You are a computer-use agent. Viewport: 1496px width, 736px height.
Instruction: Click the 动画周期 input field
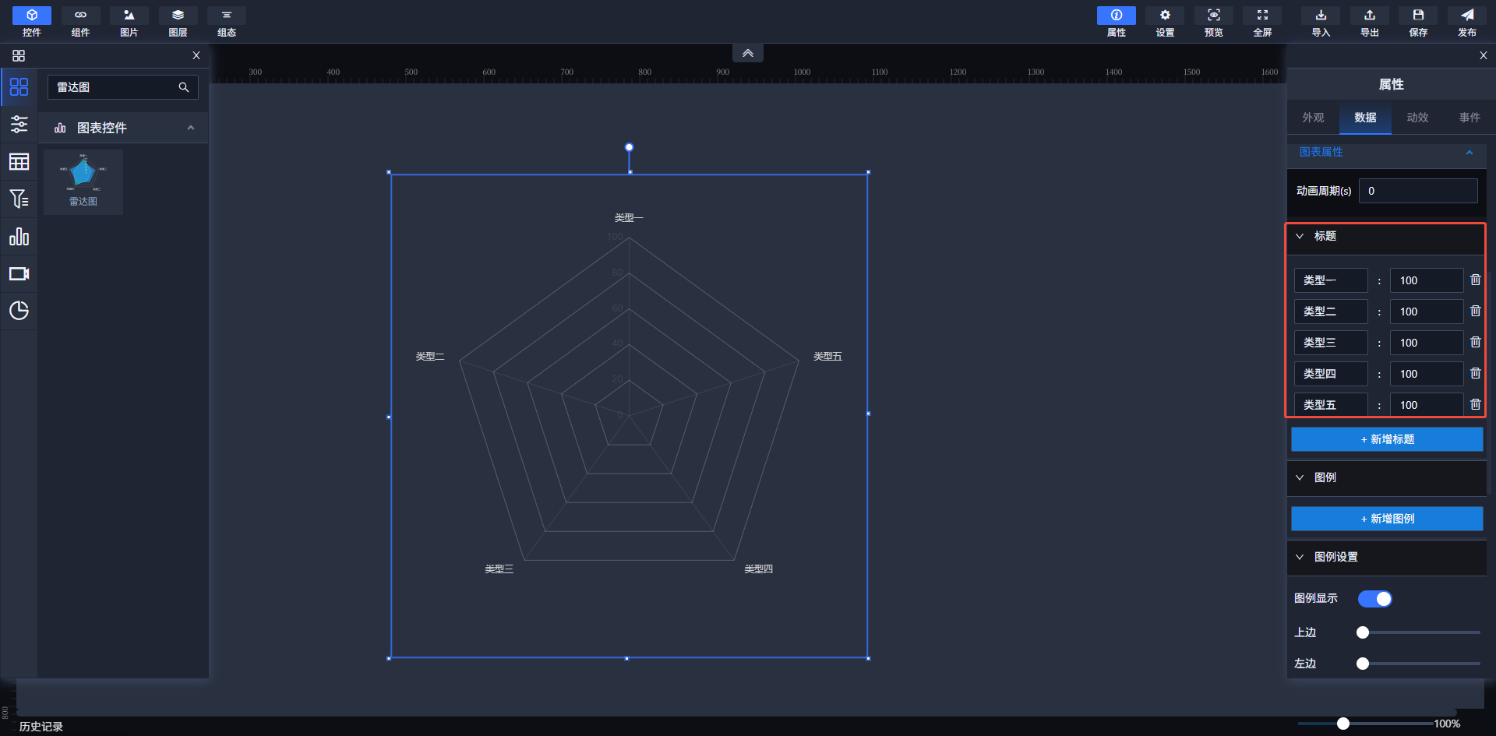(1418, 191)
